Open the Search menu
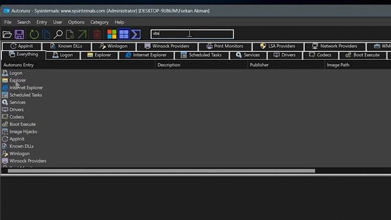The height and width of the screenshot is (220, 391). coord(24,22)
